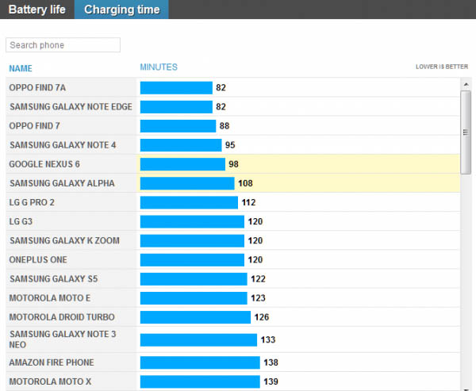This screenshot has height=391, width=476.
Task: Select the Google Nexus 6 name
Action: 44,164
